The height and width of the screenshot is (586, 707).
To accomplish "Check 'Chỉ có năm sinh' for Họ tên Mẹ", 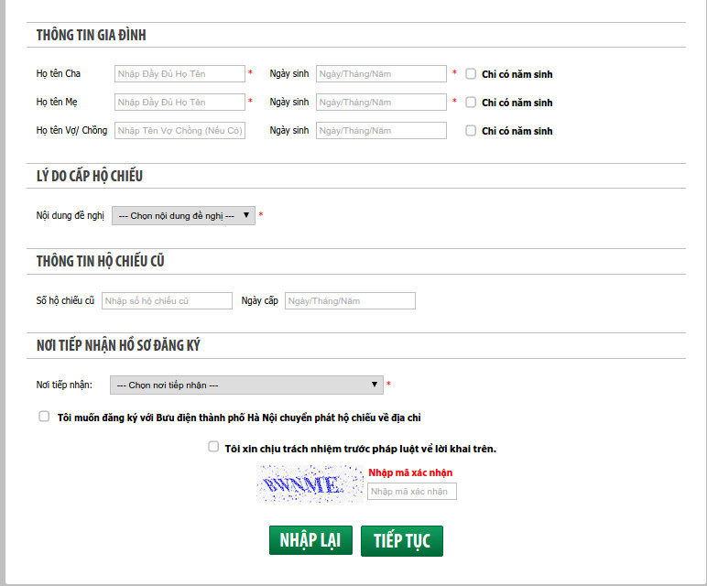I will (471, 103).
